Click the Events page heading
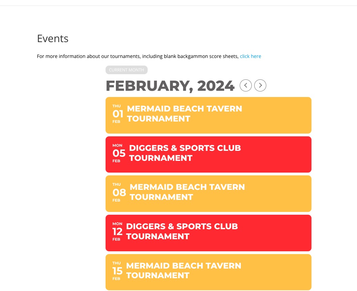357x291 pixels. pyautogui.click(x=52, y=39)
